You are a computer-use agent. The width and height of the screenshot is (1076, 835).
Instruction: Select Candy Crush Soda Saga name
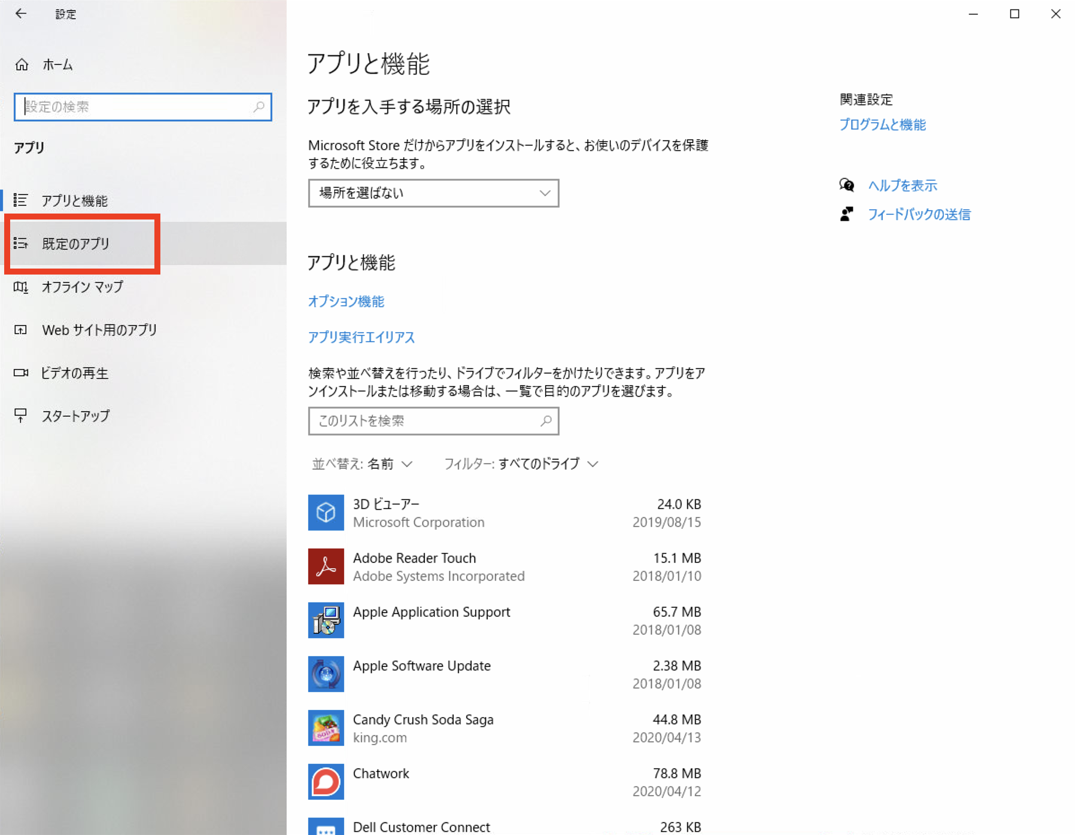pyautogui.click(x=423, y=720)
